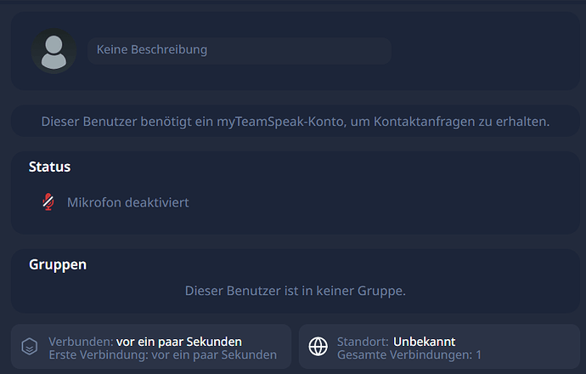Click the "Verbunden: vor ein paar Sekunden" line

click(x=145, y=342)
